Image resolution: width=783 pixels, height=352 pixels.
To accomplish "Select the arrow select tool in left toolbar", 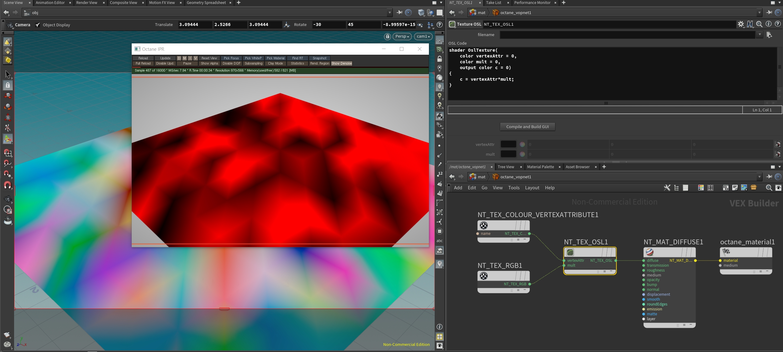I will click(8, 74).
